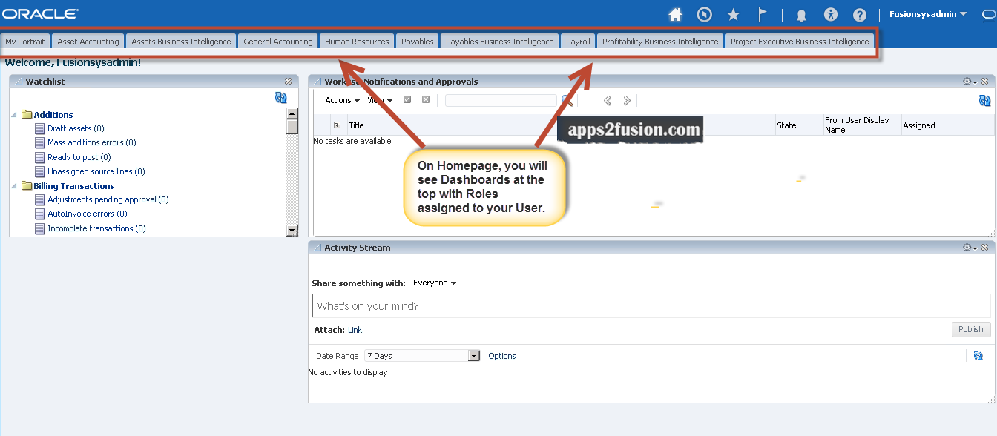Open the Activity Stream gear options menu
This screenshot has width=997, height=436.
click(x=969, y=248)
